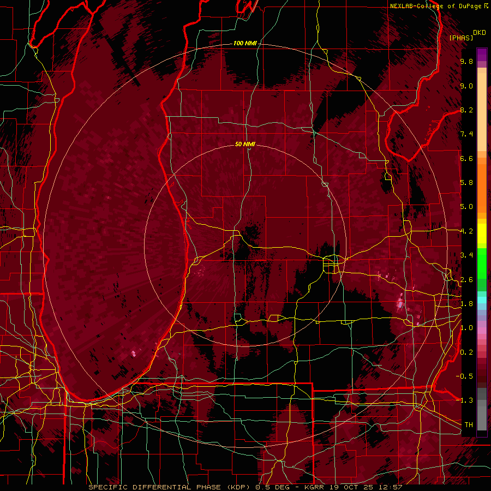The image size is (491, 491).
Task: Click the 3.4 scale value
Action: (x=466, y=255)
